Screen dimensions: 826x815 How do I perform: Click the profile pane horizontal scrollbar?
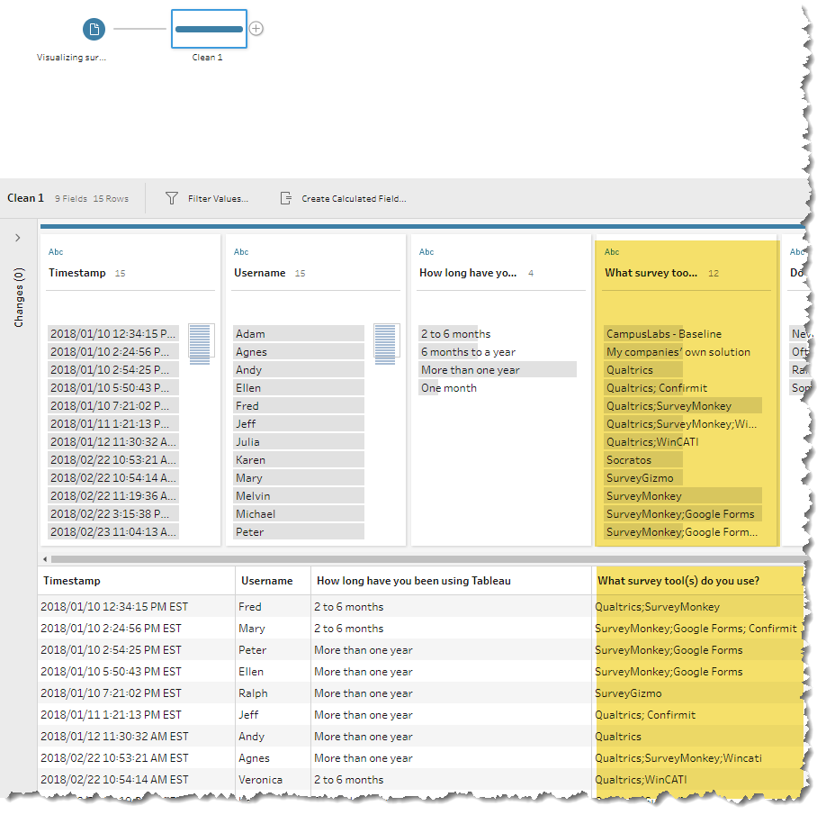tap(427, 559)
